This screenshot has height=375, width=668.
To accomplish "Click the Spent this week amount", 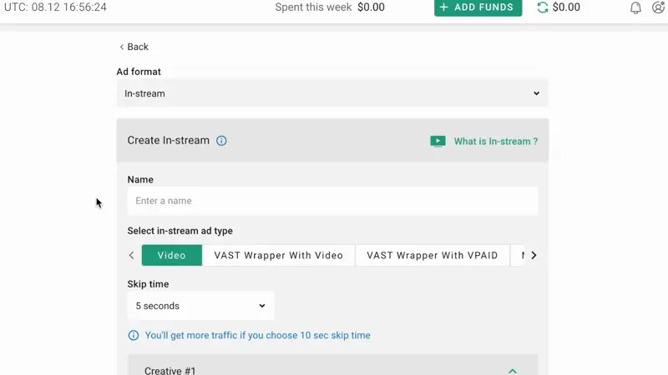I will pyautogui.click(x=371, y=7).
